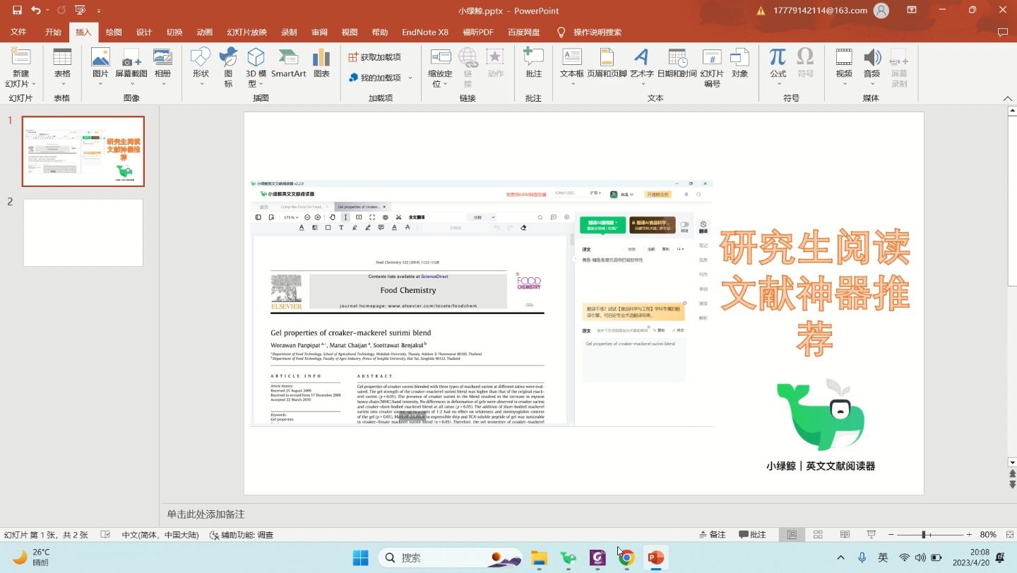Switch to the Design (设计) tab
This screenshot has width=1017, height=573.
pos(144,32)
